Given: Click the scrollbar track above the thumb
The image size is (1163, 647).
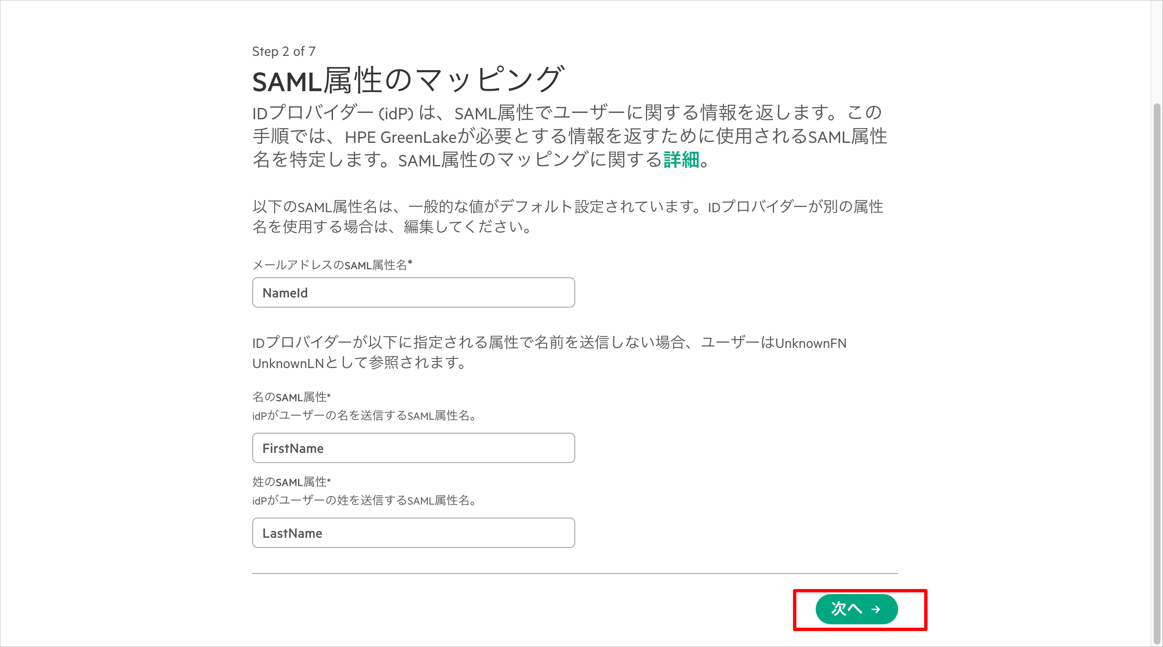Looking at the screenshot, I should pos(1157,52).
